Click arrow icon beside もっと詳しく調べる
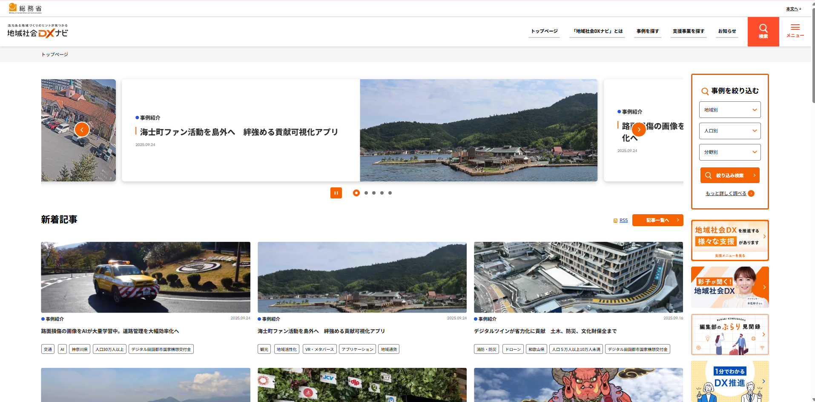 (x=751, y=193)
